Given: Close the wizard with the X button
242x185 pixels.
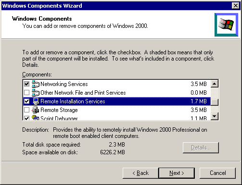Looking at the screenshot, I should click(x=236, y=6).
